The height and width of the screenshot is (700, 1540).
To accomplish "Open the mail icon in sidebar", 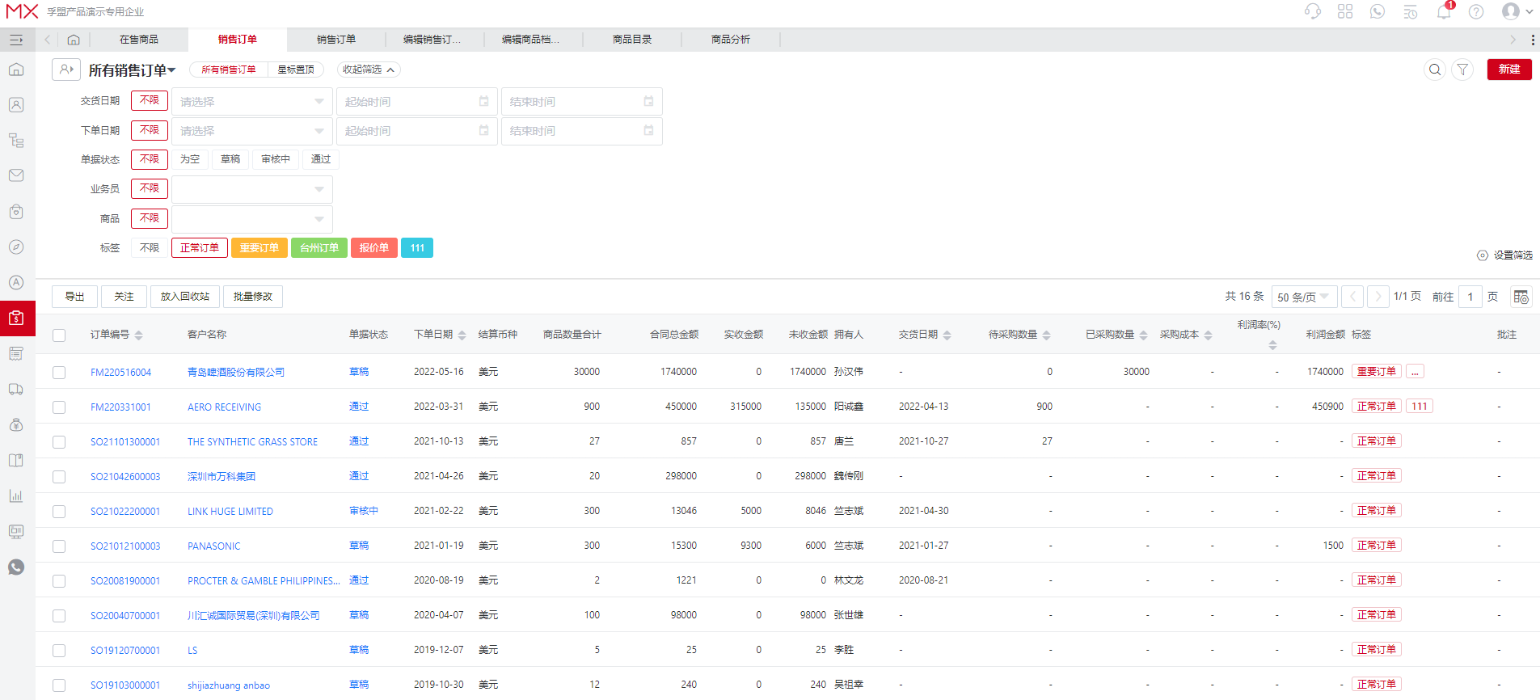I will tap(16, 175).
